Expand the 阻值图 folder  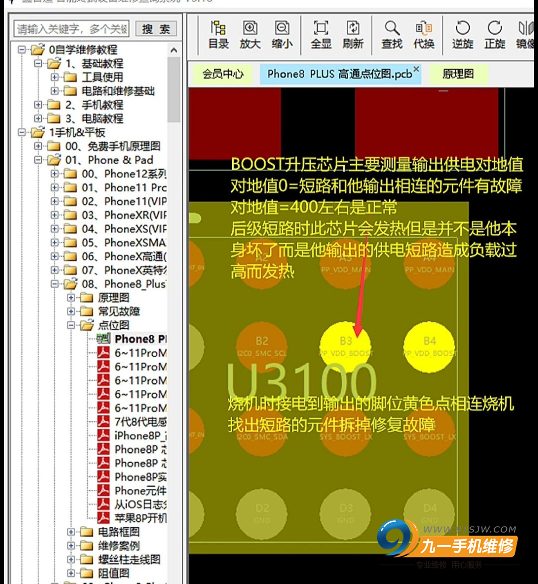[x=71, y=573]
